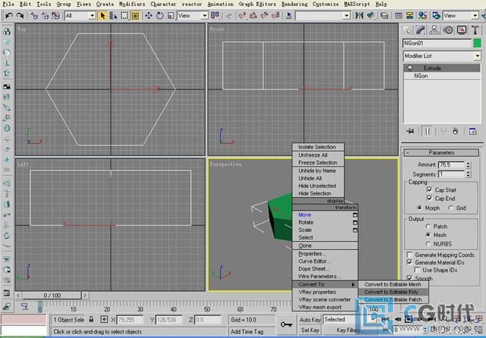Click the Set Key button

[310, 331]
